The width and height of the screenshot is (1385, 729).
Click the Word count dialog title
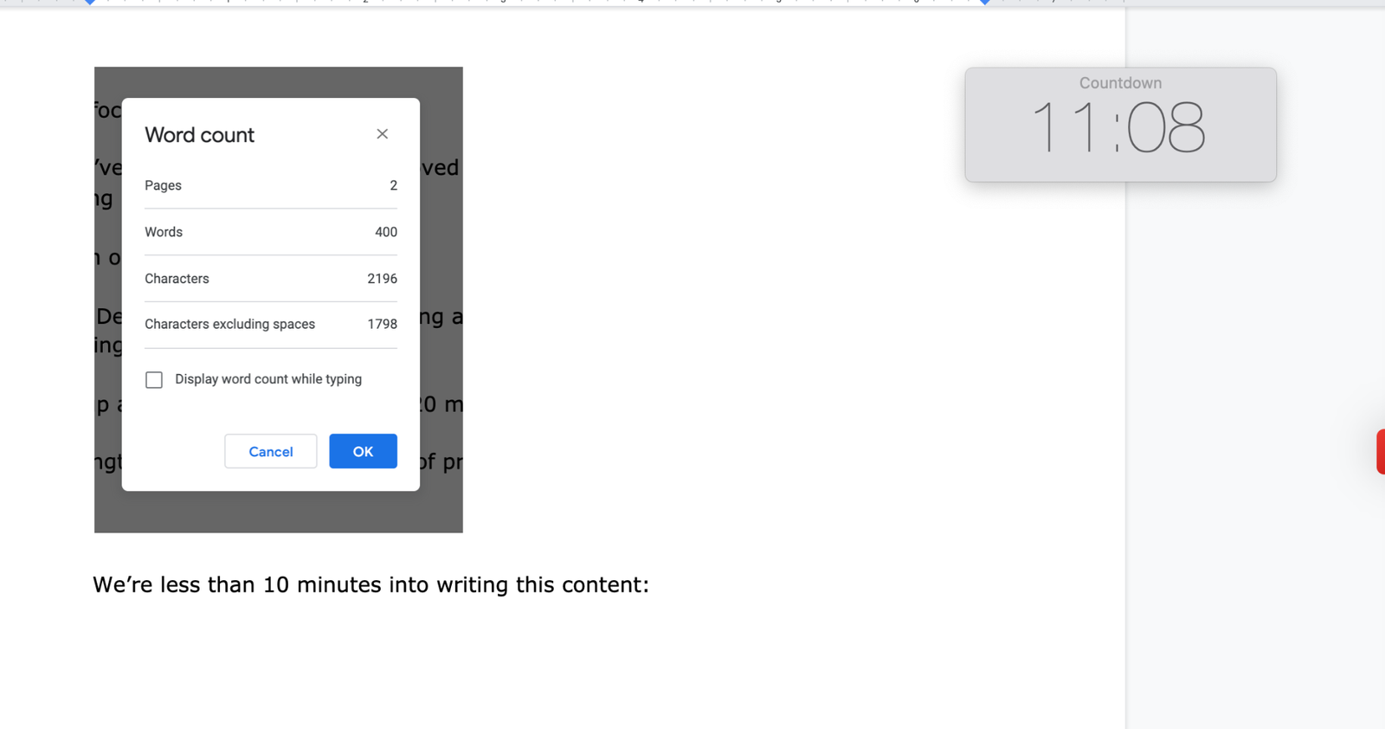pos(199,135)
